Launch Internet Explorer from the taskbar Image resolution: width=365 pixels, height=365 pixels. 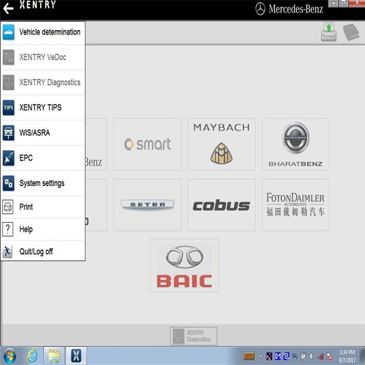32,356
